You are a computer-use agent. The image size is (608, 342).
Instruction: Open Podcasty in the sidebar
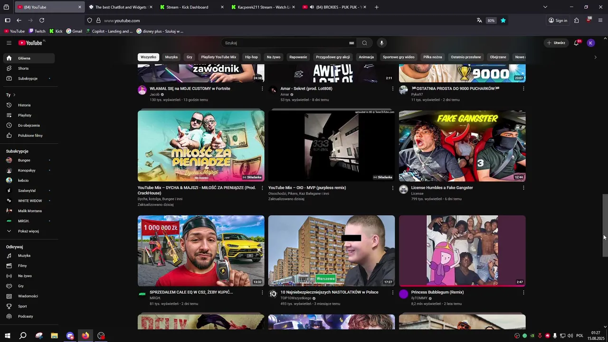pyautogui.click(x=28, y=316)
